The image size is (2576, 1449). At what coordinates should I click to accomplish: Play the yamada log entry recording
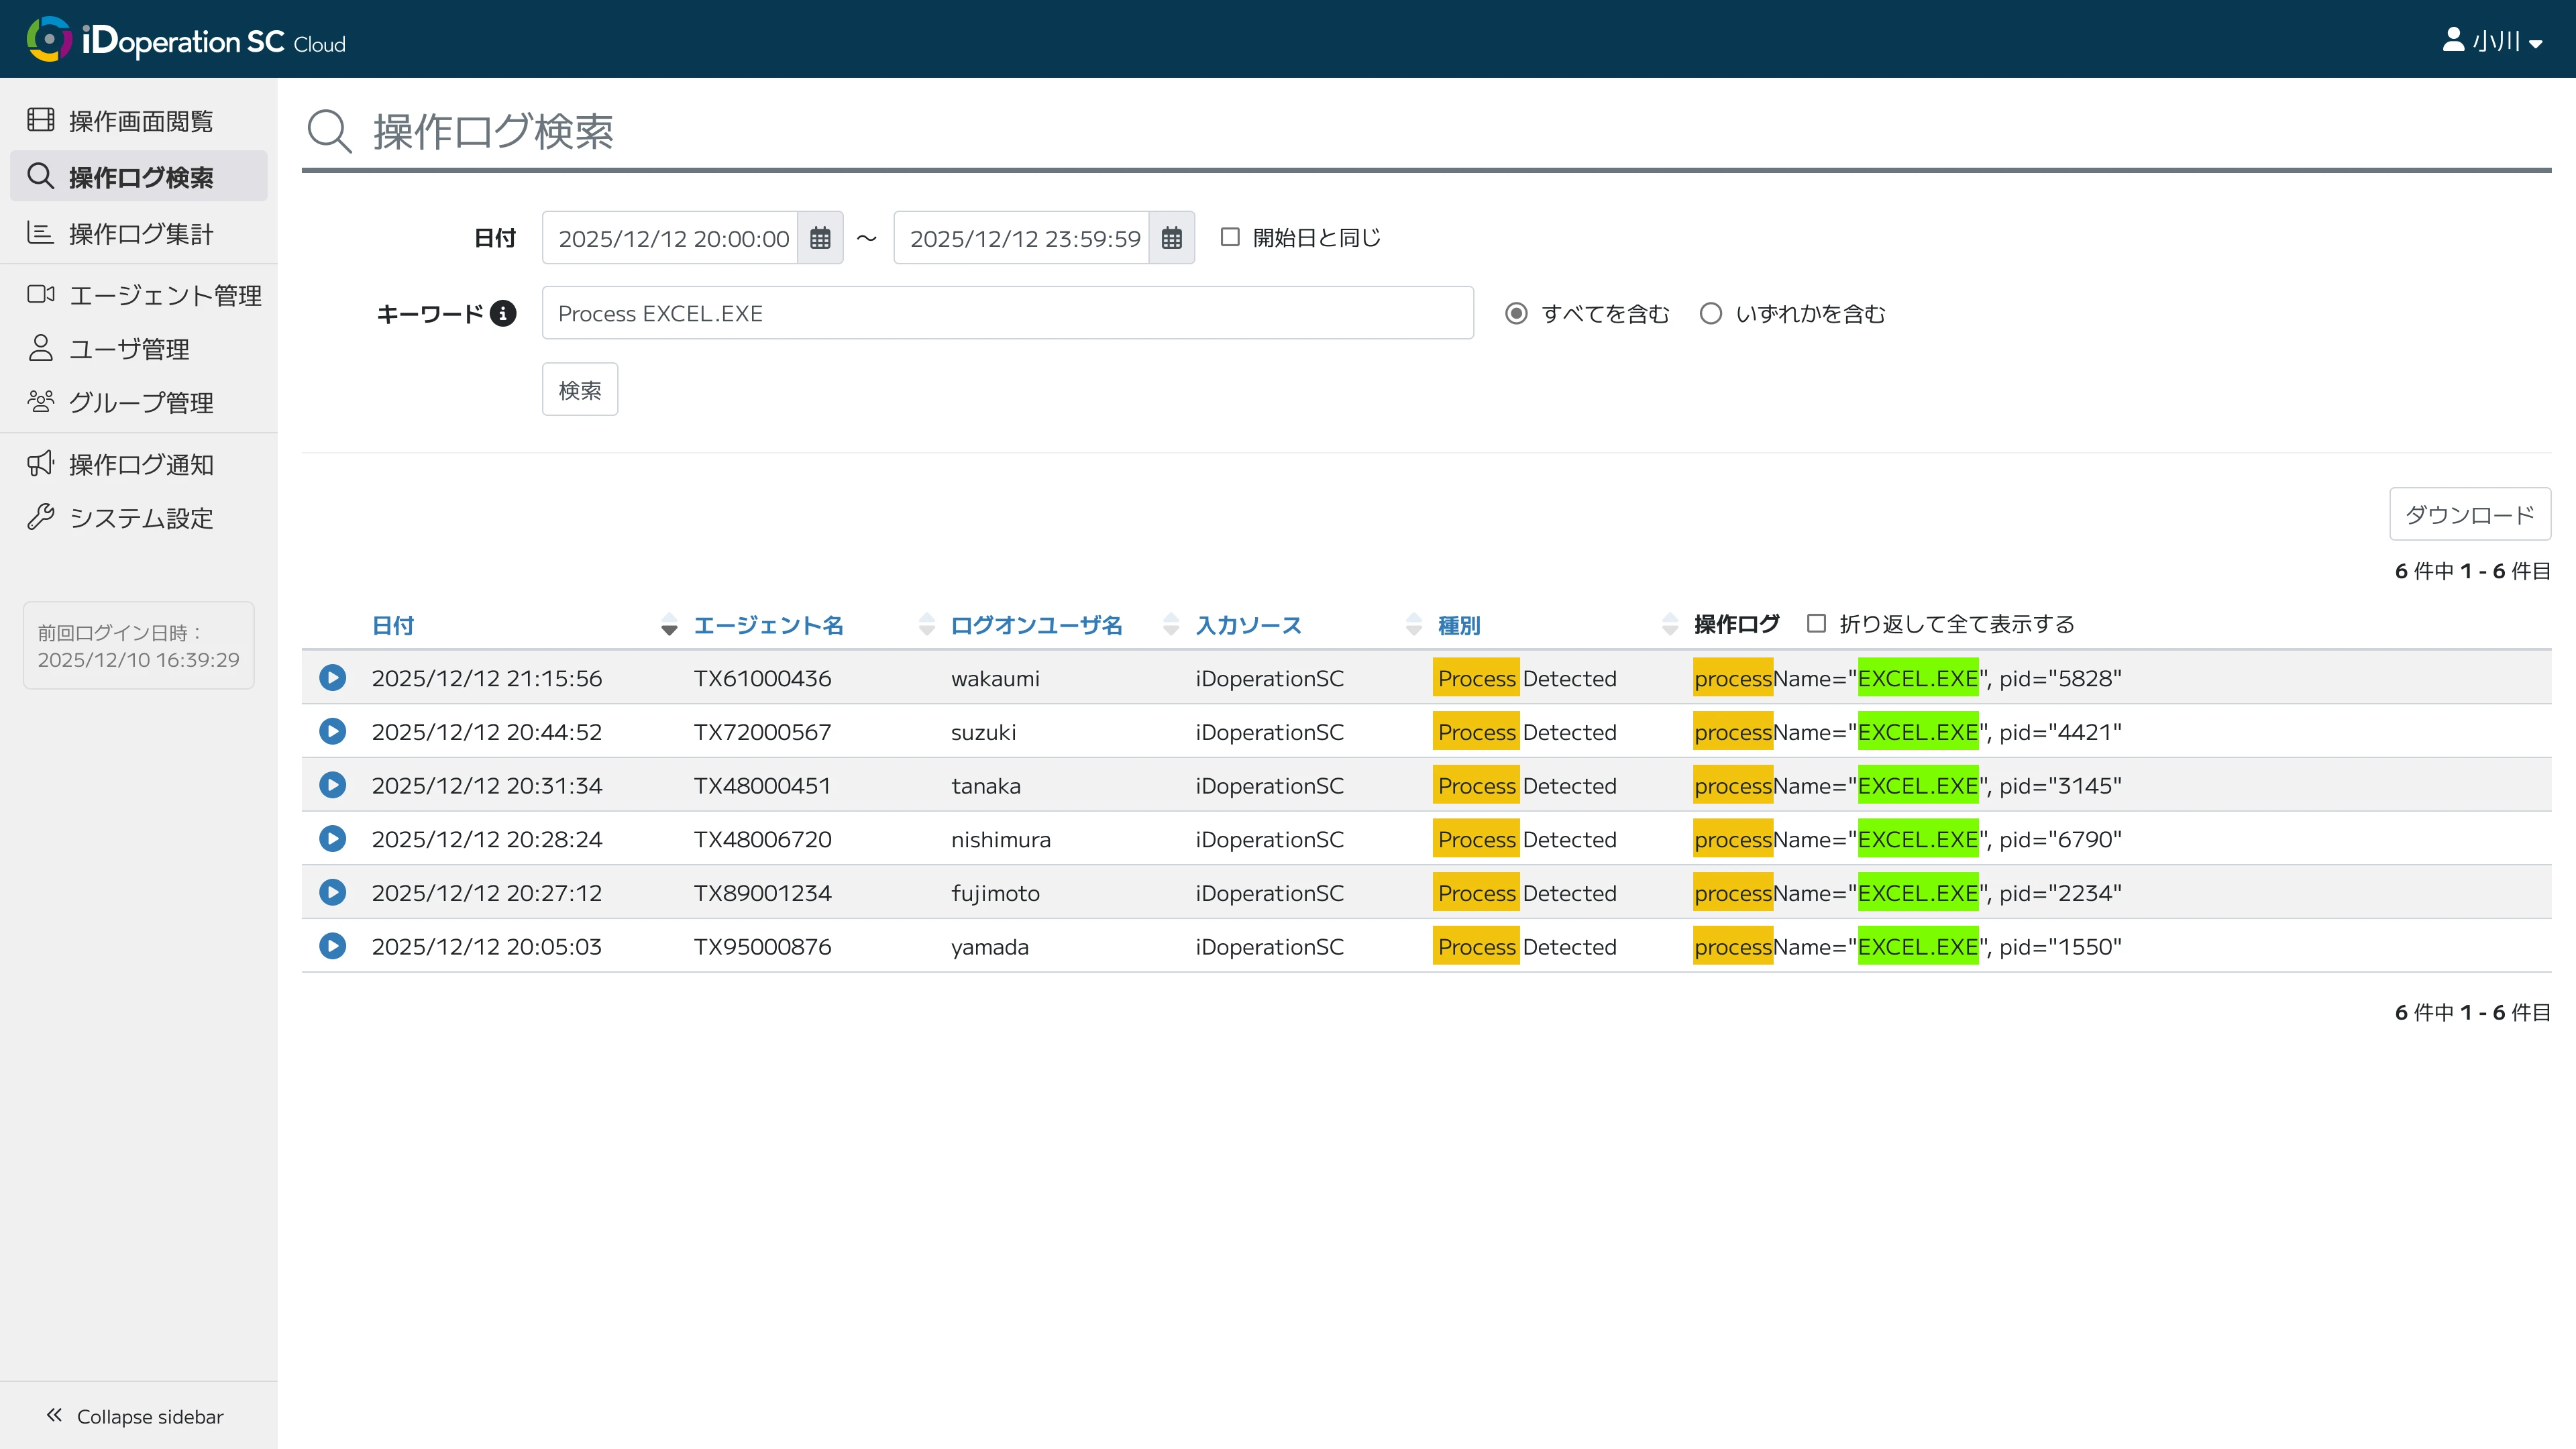coord(333,946)
